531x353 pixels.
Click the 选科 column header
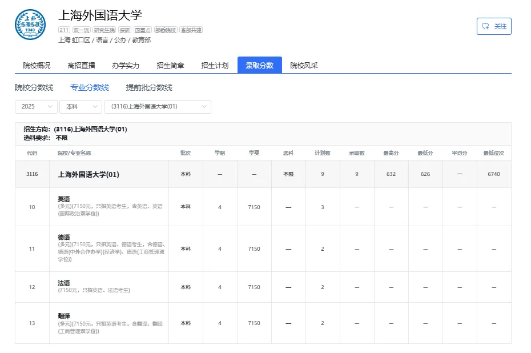(x=288, y=153)
